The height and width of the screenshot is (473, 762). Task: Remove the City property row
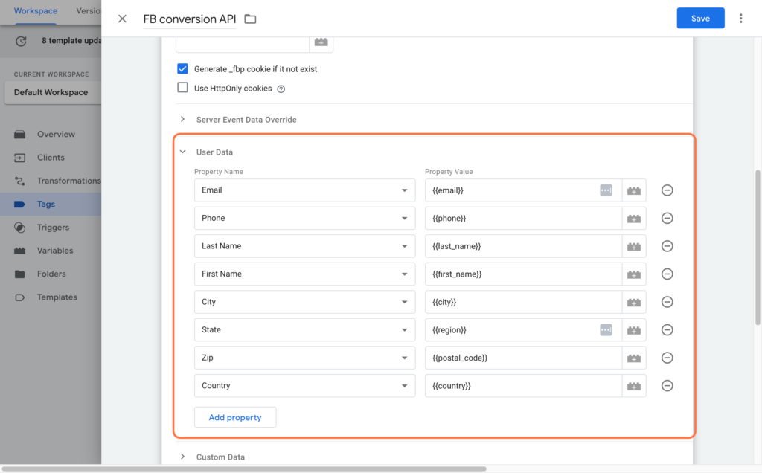pos(667,302)
